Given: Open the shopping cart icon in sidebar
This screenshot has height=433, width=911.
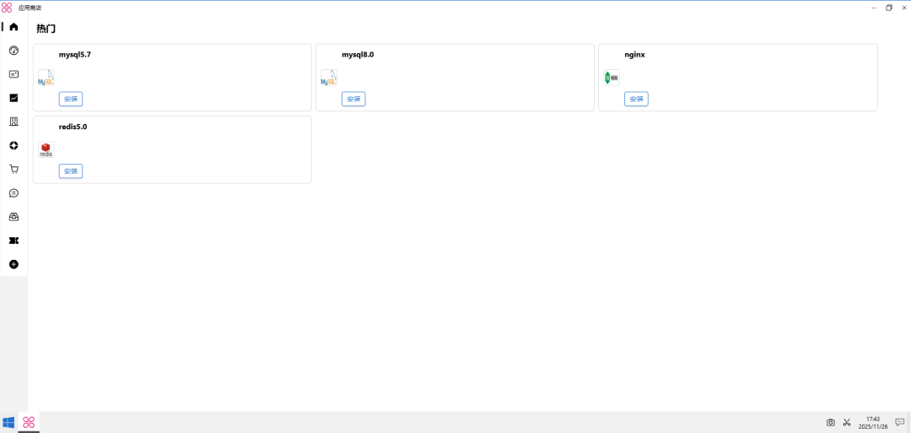Looking at the screenshot, I should pyautogui.click(x=13, y=169).
